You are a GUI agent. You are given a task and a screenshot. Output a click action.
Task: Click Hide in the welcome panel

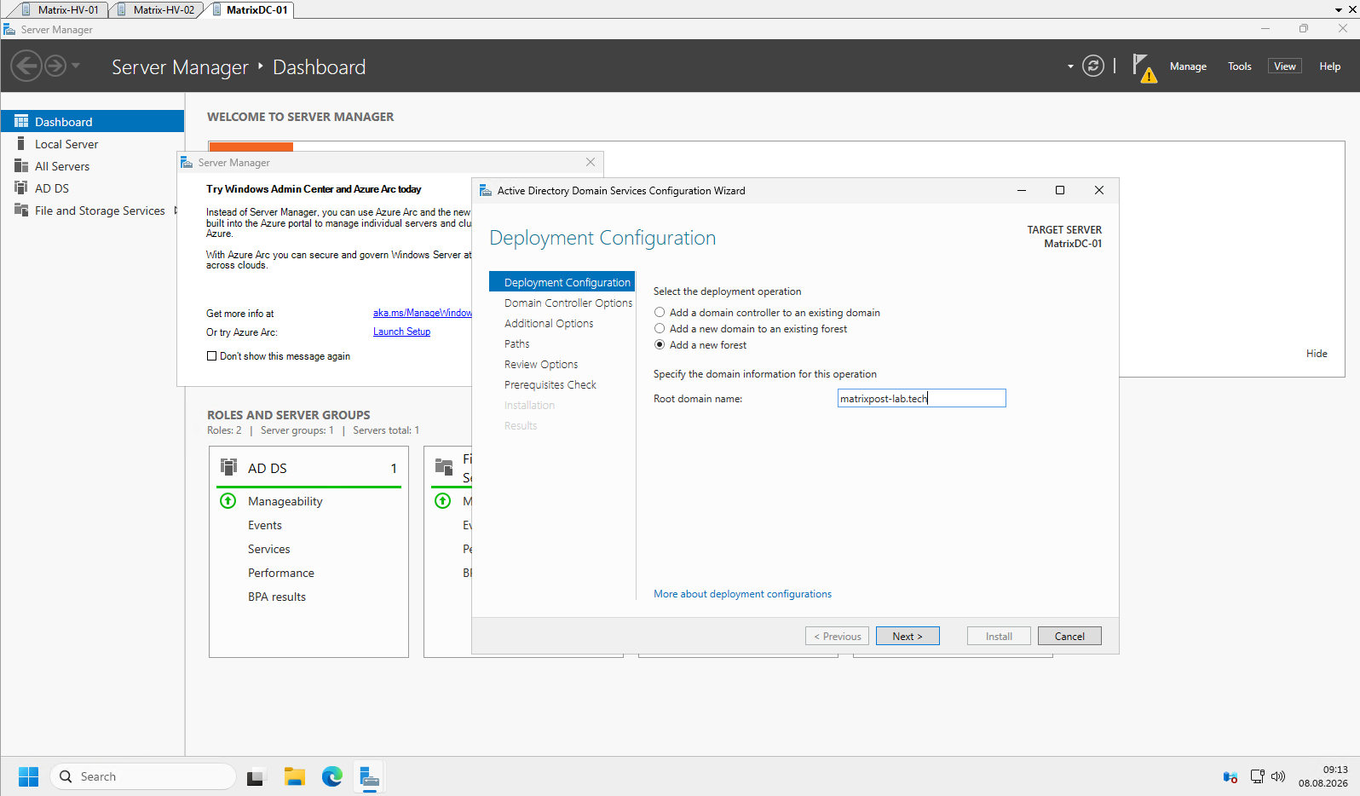point(1317,354)
